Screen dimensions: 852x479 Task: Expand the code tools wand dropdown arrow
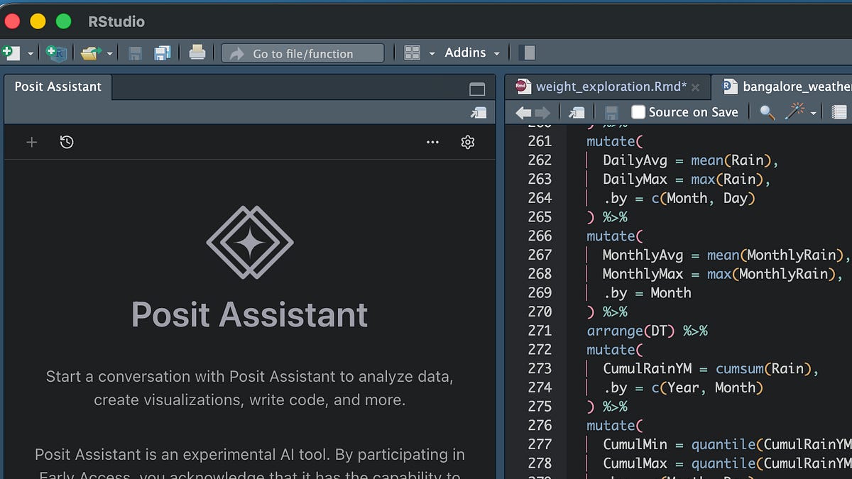pyautogui.click(x=813, y=113)
